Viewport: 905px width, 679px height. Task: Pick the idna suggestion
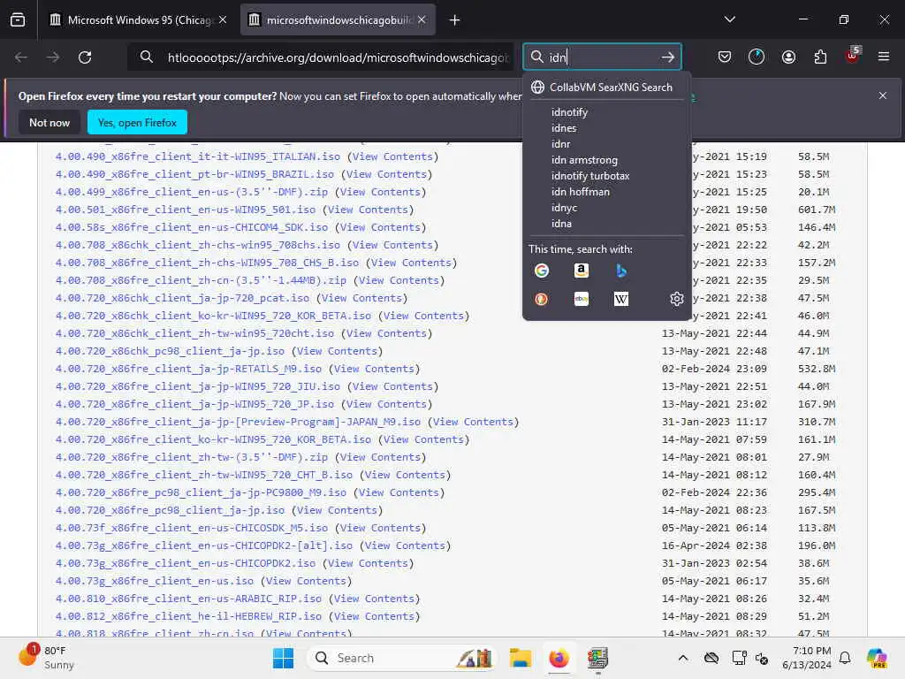561,224
